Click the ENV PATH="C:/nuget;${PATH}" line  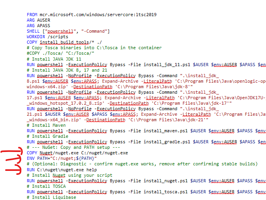pyautogui.click(x=62, y=158)
